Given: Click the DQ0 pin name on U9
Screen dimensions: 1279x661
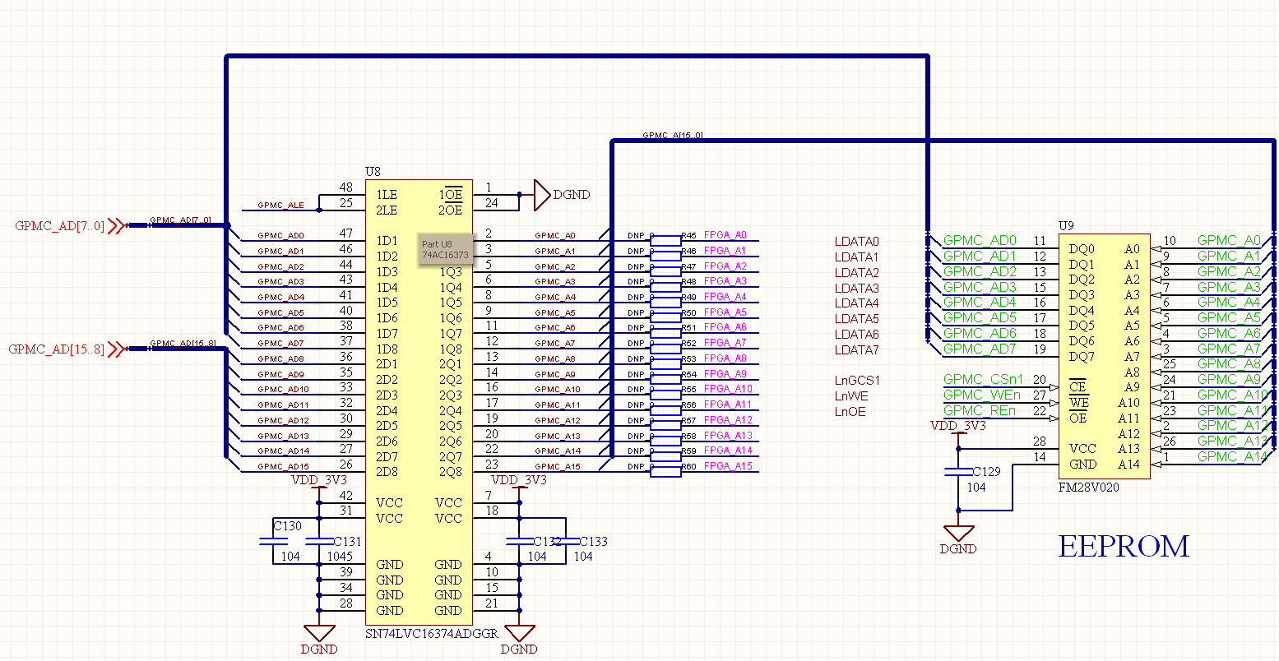Looking at the screenshot, I should tap(1082, 249).
